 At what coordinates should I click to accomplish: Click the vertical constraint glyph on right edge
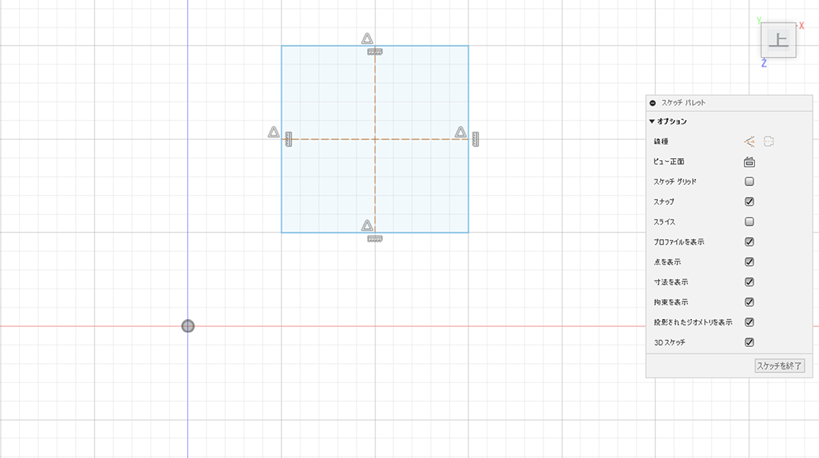[x=476, y=139]
